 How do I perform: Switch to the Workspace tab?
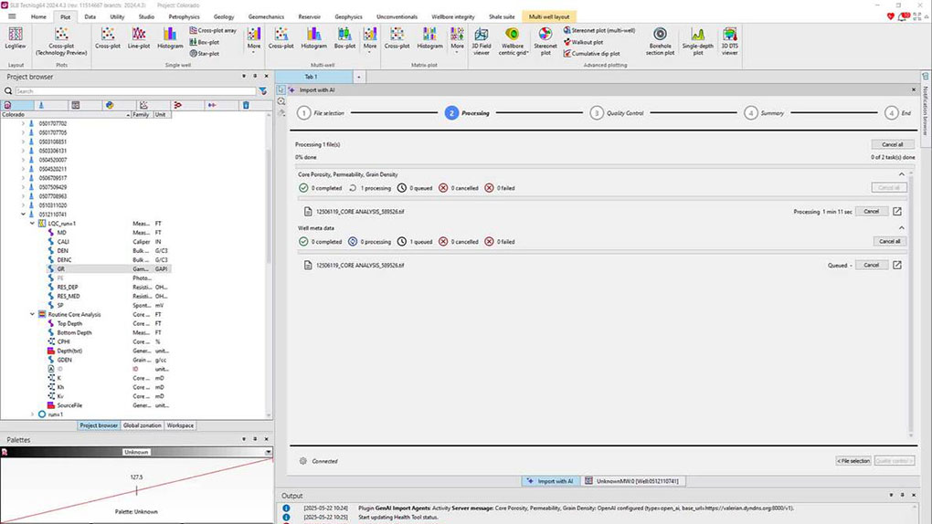[x=180, y=425]
